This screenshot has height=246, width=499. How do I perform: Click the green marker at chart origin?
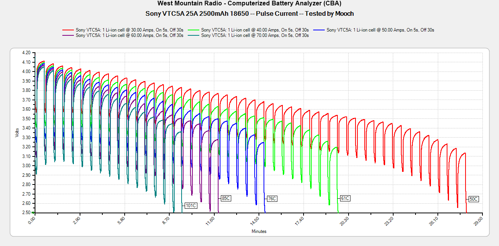tap(33, 213)
